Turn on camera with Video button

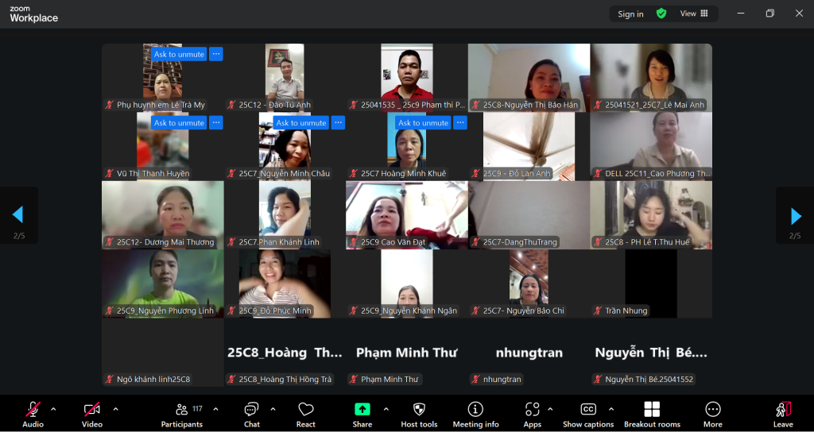[92, 413]
